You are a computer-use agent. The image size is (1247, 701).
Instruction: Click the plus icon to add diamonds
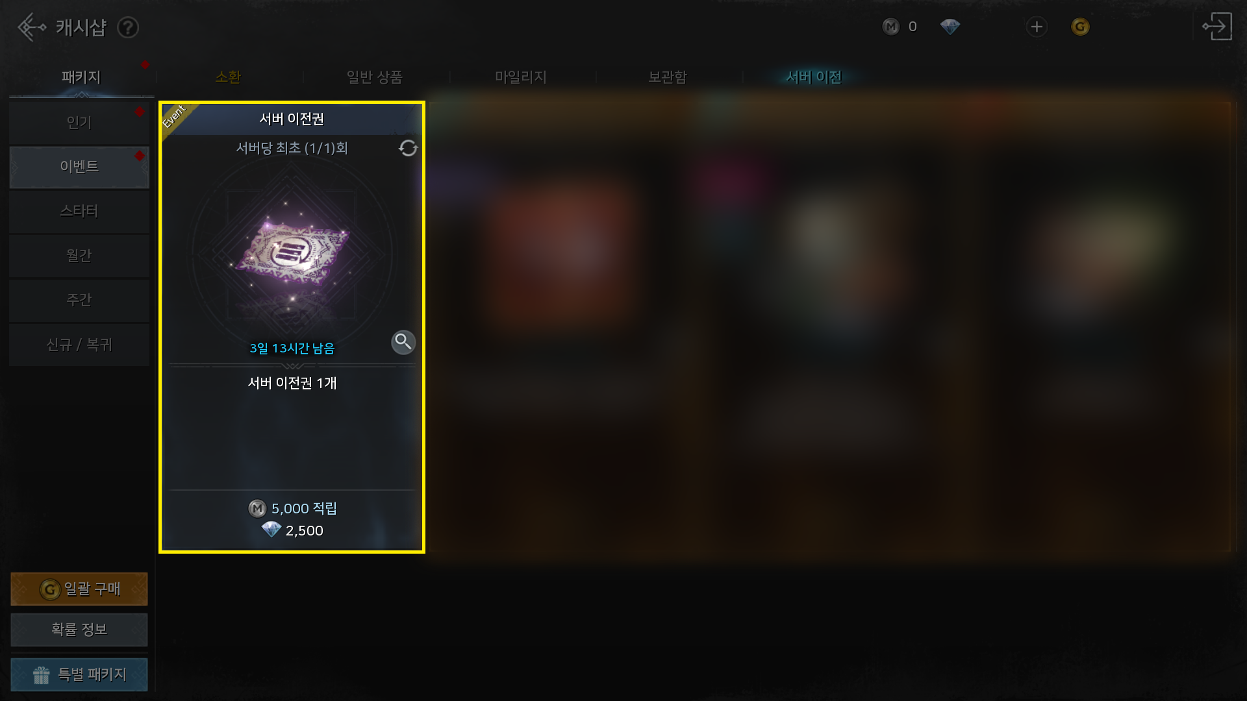coord(1037,27)
